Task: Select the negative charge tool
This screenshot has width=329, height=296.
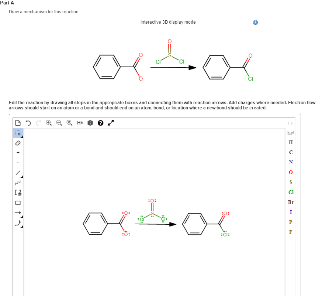Action: pyautogui.click(x=18, y=162)
